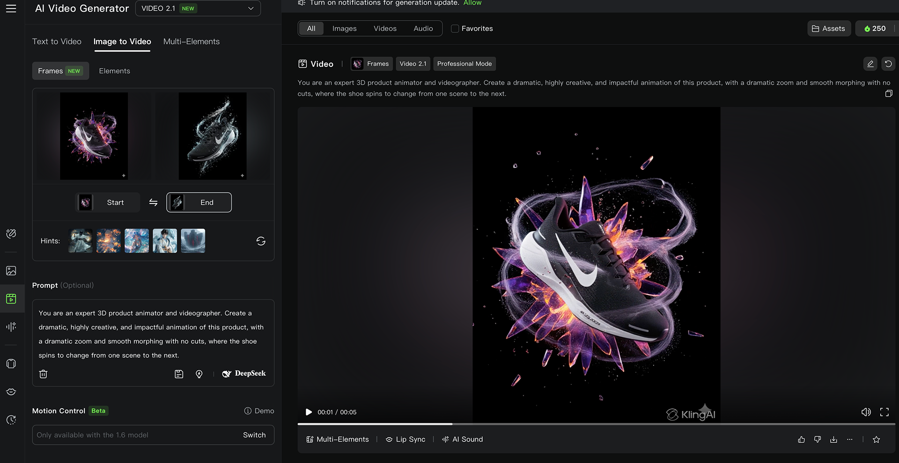Open the lip sync sidebar icon
The width and height of the screenshot is (899, 463).
click(11, 391)
